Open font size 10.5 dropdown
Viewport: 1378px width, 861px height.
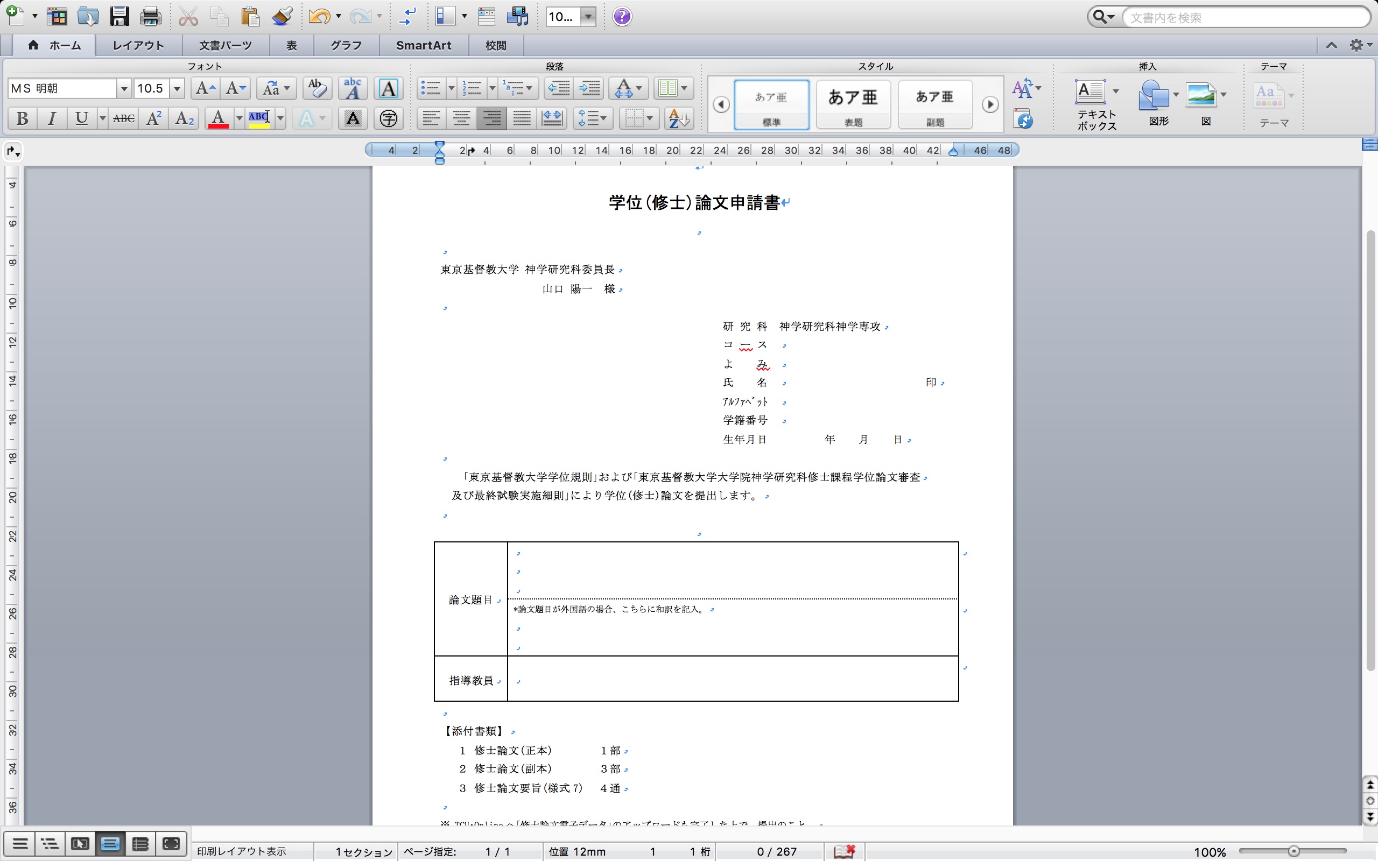tap(177, 88)
